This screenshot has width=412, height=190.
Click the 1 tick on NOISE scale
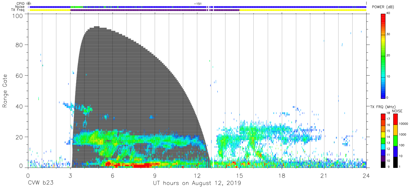tap(400, 166)
